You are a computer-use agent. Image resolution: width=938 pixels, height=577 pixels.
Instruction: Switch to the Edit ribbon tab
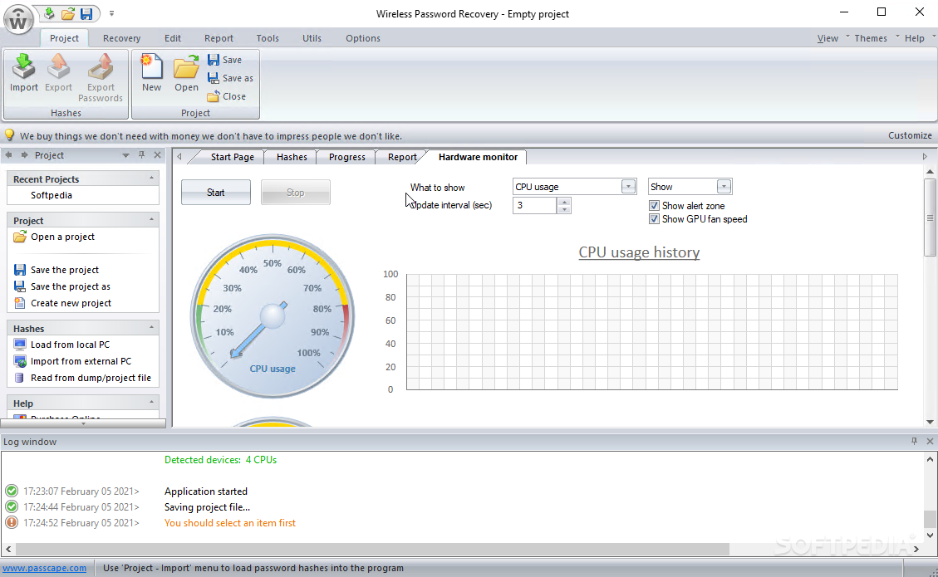point(173,38)
